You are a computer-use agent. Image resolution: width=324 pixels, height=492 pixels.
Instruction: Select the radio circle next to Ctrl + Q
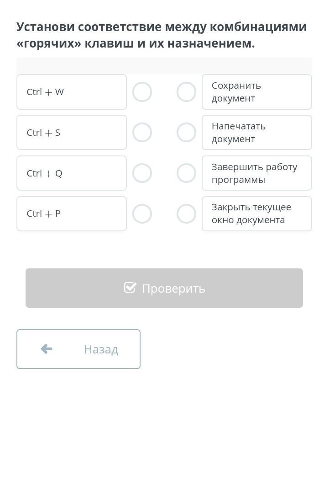142,173
